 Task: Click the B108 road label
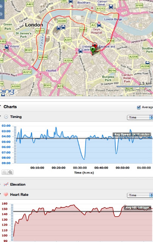tap(139, 5)
